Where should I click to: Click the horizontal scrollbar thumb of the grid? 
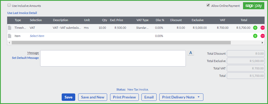click(121, 42)
